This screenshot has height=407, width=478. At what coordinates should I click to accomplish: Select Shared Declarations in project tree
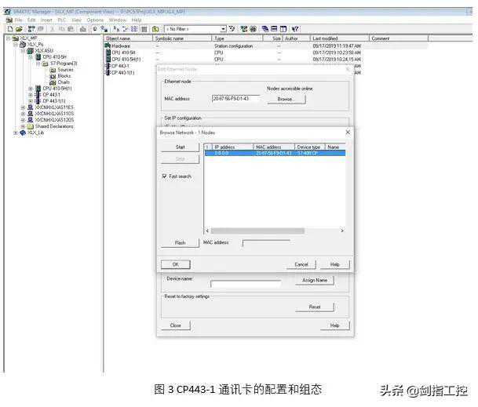pyautogui.click(x=53, y=126)
